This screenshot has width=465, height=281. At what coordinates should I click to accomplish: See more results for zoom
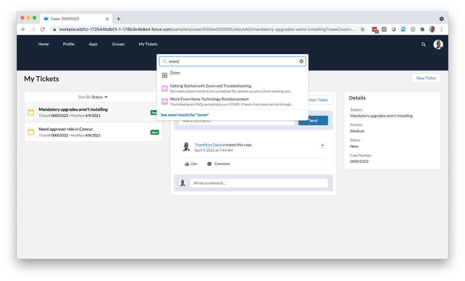click(184, 115)
